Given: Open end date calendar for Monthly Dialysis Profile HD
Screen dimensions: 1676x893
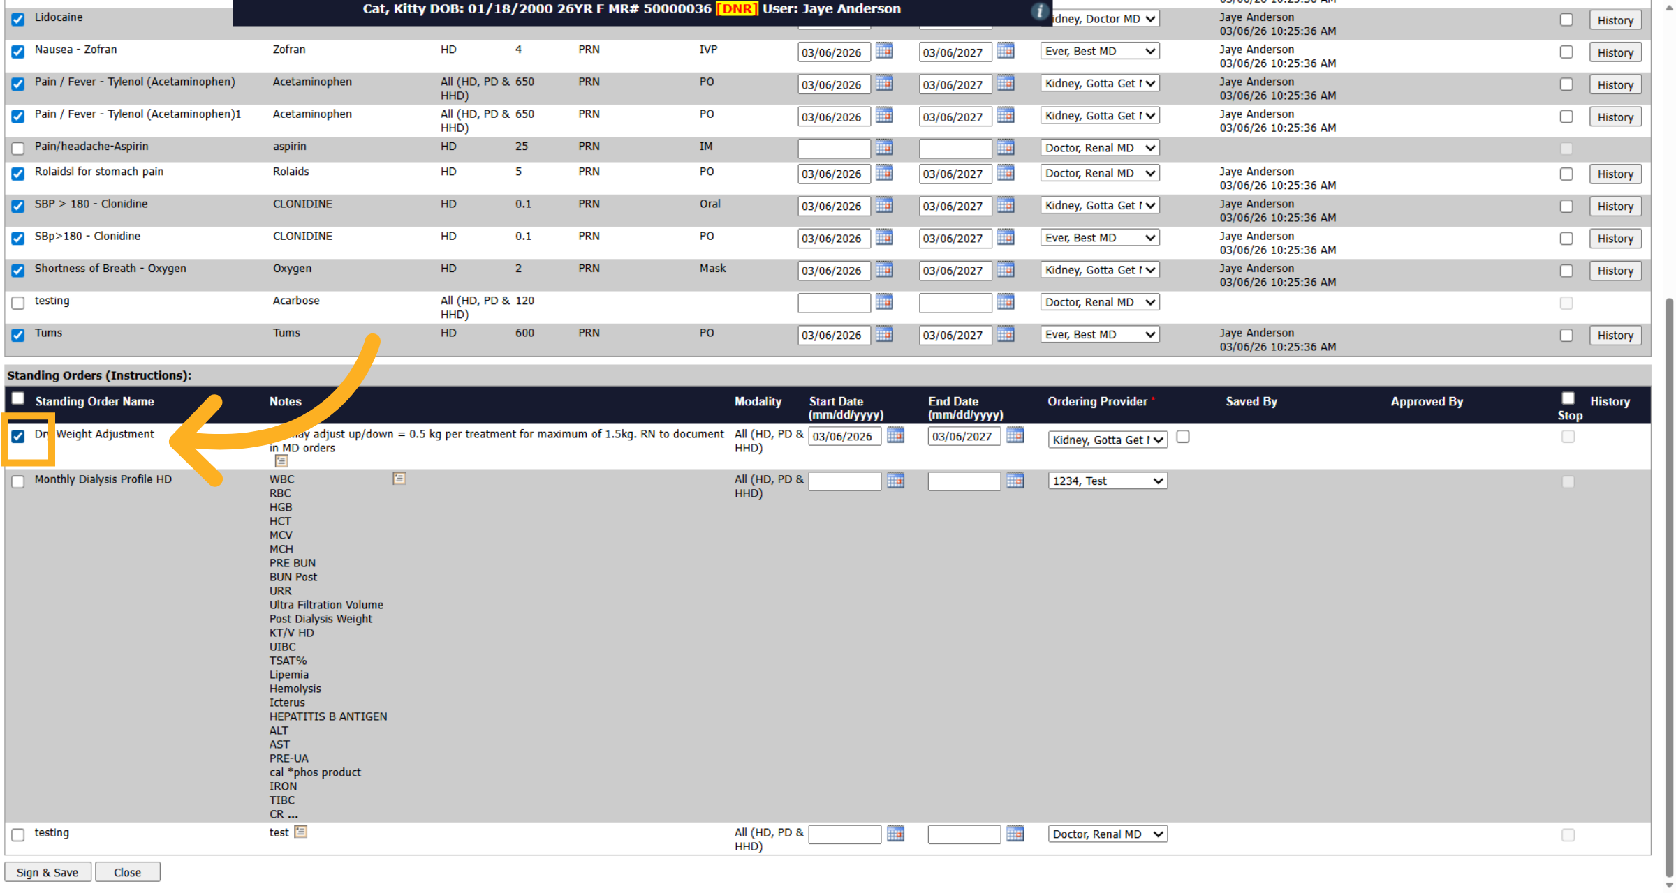Looking at the screenshot, I should point(1015,480).
